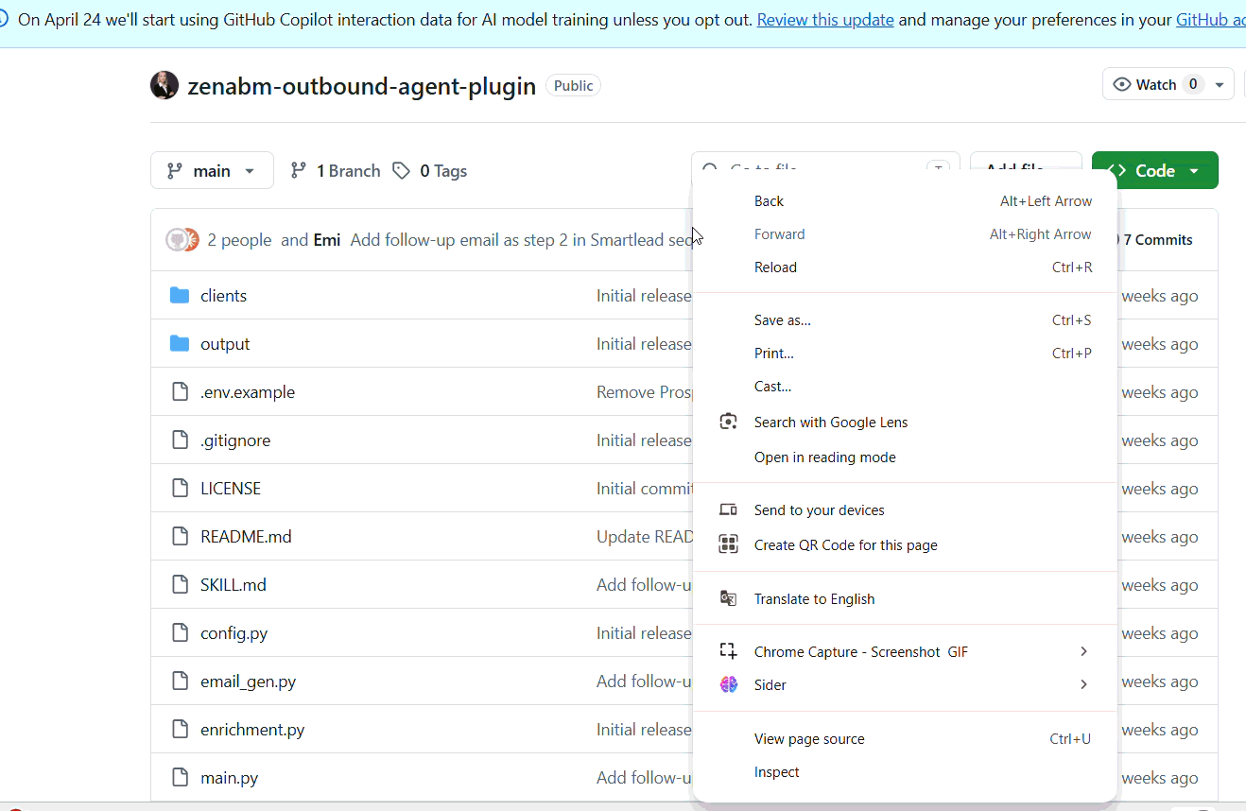The height and width of the screenshot is (811, 1246).
Task: Expand the Watch options dropdown arrow
Action: [x=1220, y=84]
